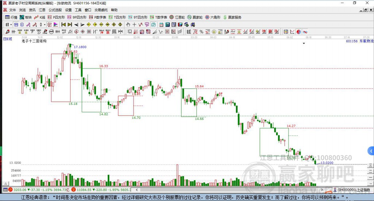This screenshot has height=201, width=374.
Task: Click the 老子十二宫结构 indicator label
Action: [x=34, y=41]
